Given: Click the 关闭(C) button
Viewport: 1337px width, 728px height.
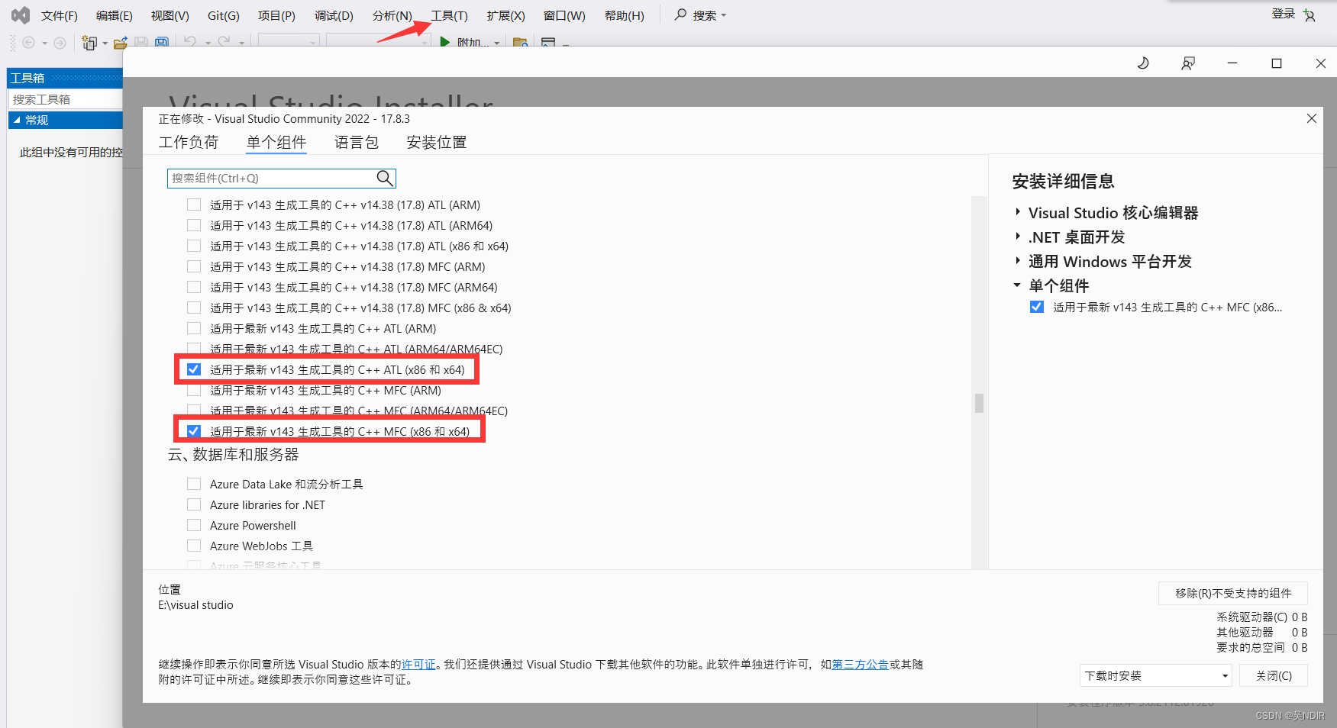Looking at the screenshot, I should click(1274, 676).
